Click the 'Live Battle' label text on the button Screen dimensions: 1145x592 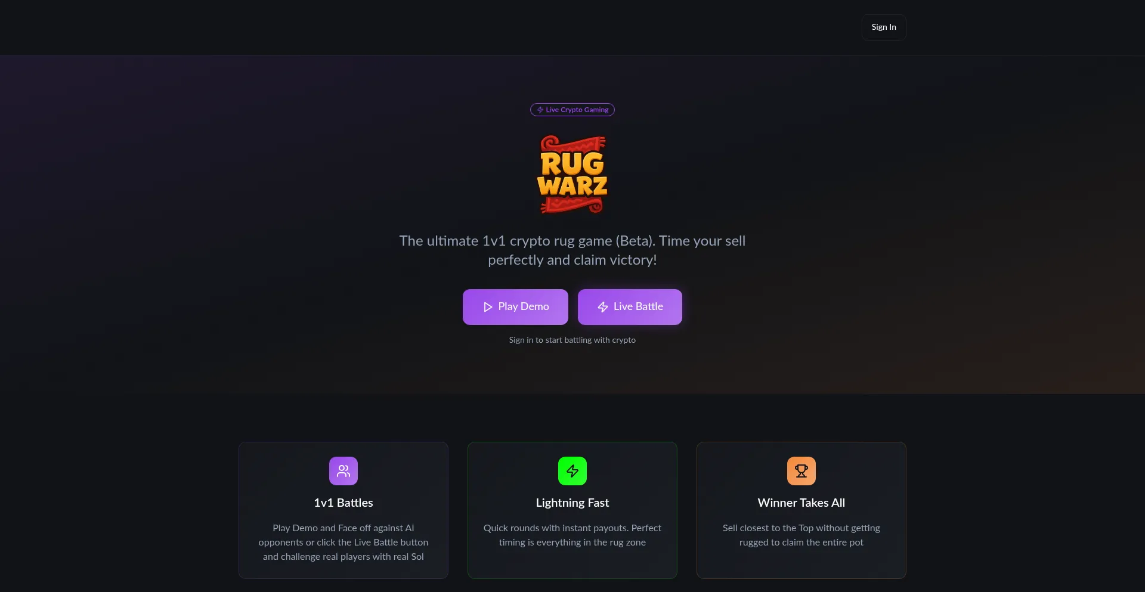[638, 306]
